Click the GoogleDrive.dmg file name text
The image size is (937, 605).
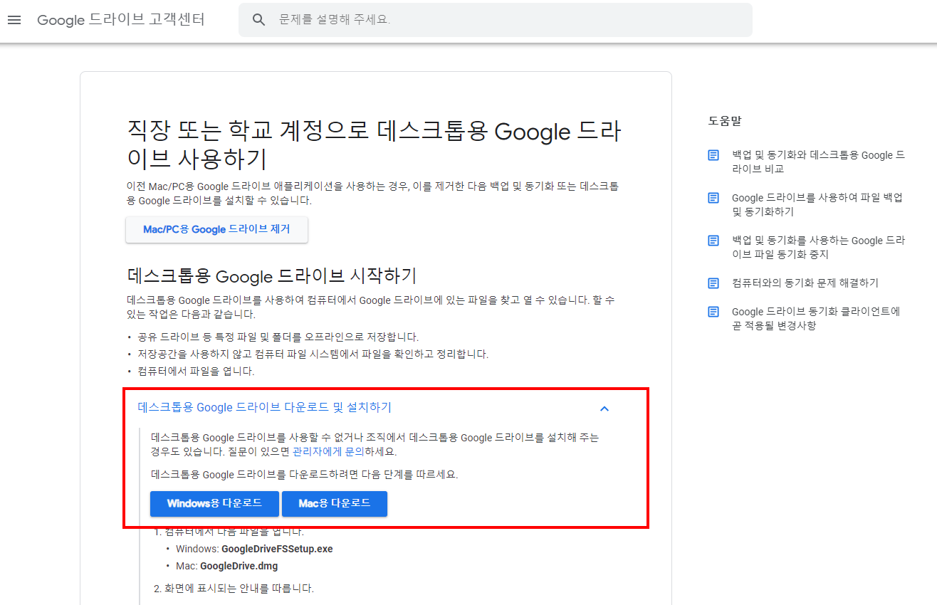tap(239, 566)
